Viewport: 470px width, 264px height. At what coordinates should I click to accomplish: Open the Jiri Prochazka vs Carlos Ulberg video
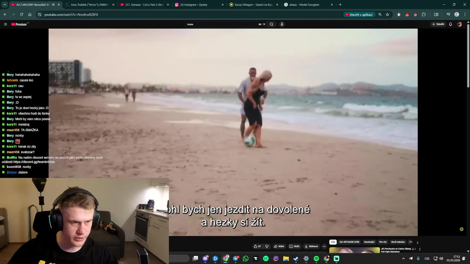coord(398,250)
